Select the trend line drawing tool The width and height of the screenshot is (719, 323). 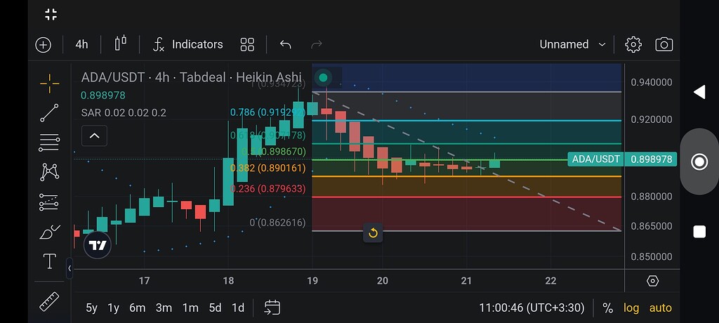49,112
